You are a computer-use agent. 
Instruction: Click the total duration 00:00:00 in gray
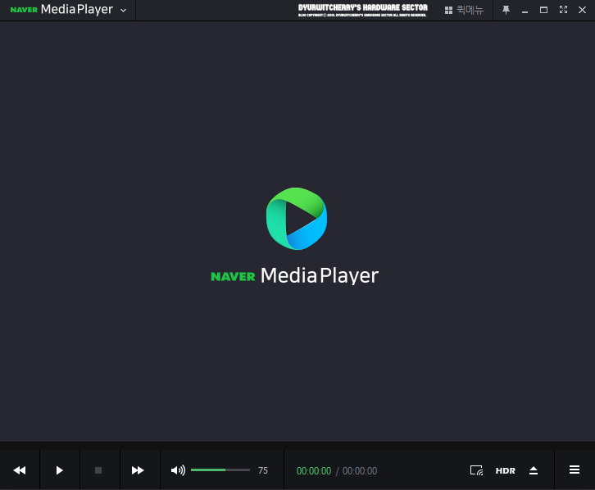360,471
